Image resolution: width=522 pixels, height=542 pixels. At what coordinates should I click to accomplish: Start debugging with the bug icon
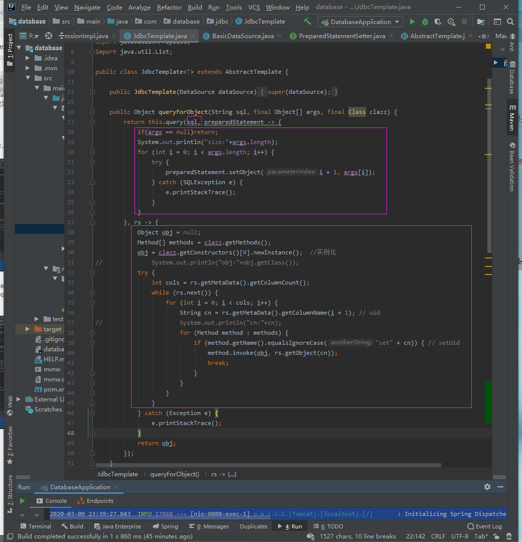click(425, 22)
